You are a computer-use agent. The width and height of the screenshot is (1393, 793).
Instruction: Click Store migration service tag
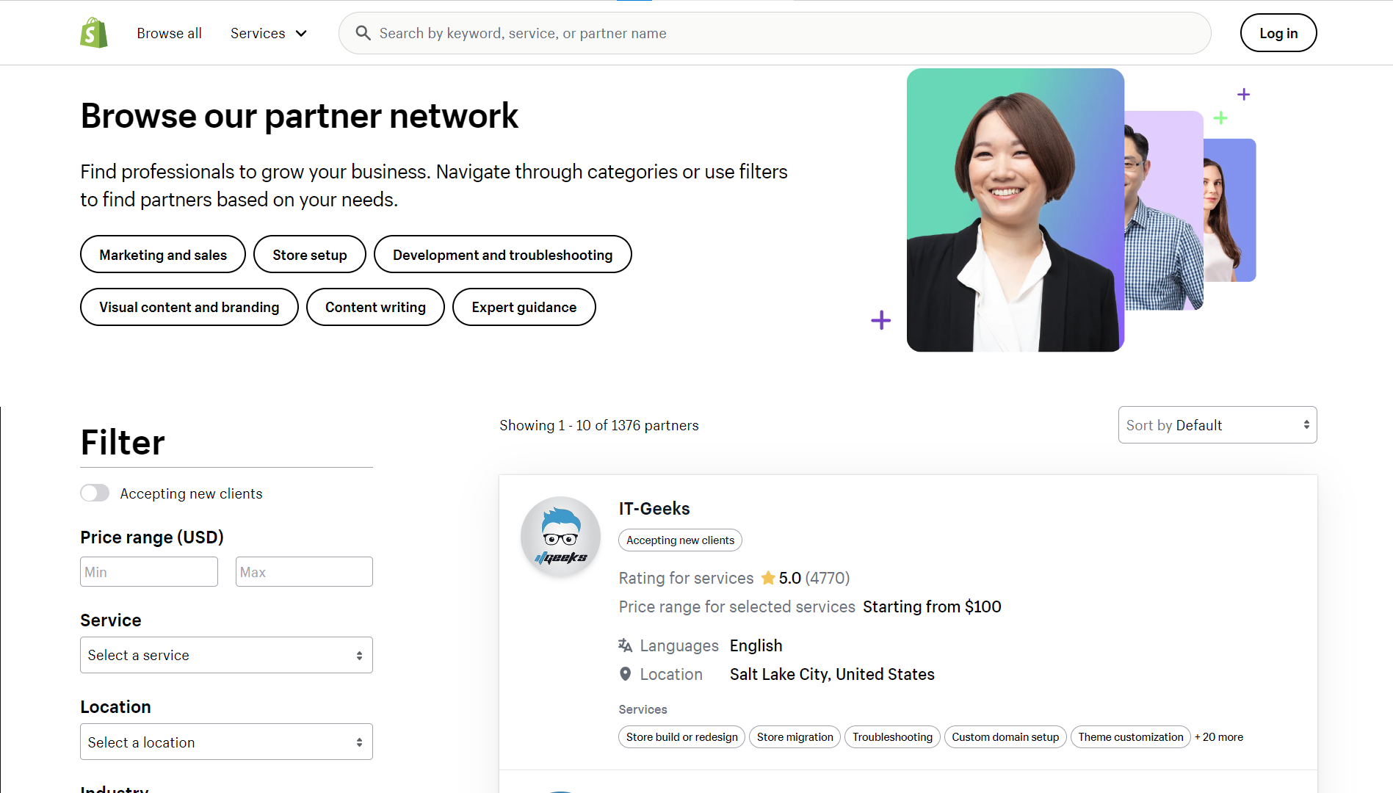[795, 737]
